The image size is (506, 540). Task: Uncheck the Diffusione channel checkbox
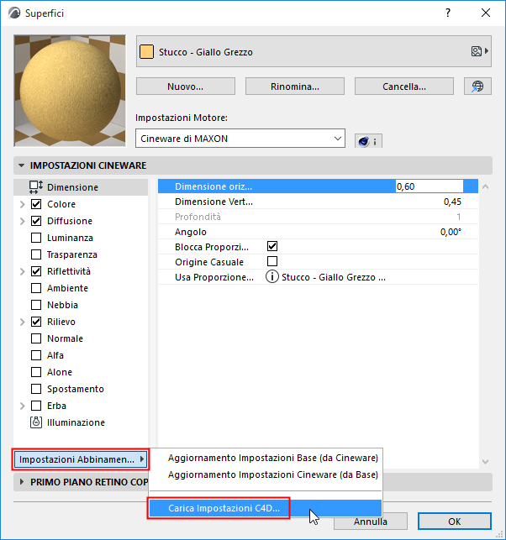tap(36, 221)
